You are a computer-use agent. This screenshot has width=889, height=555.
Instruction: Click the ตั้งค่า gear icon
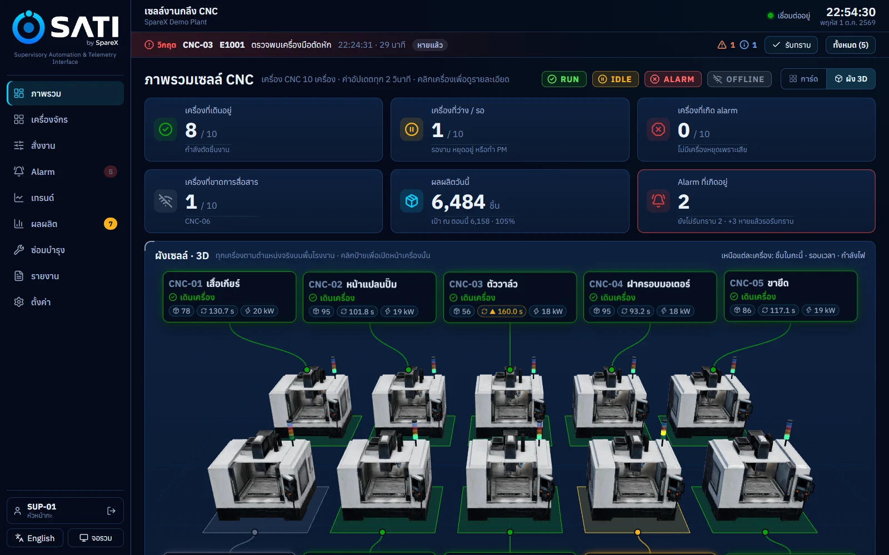(x=19, y=302)
